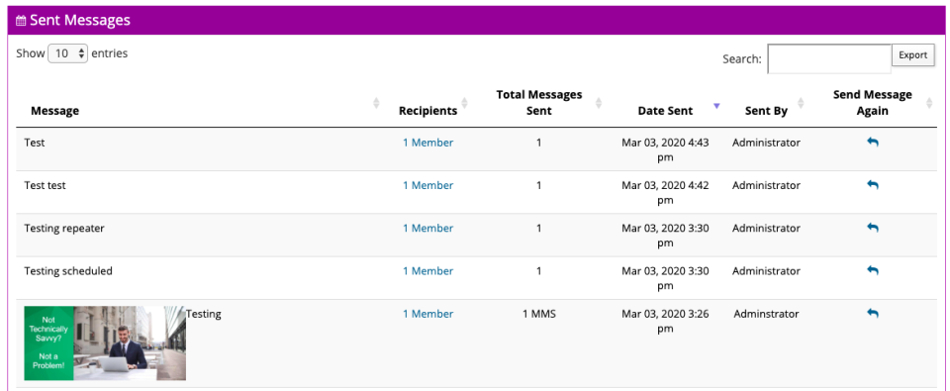950x391 pixels.
Task: Open '1 Member' link for Testing repeater
Action: tap(427, 228)
